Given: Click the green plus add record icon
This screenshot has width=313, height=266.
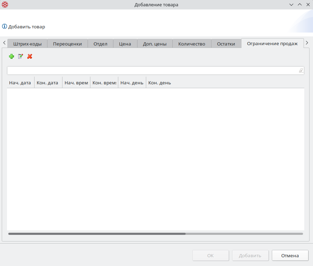Looking at the screenshot, I should click(x=12, y=56).
